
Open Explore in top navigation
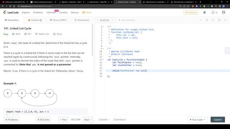[26, 13]
